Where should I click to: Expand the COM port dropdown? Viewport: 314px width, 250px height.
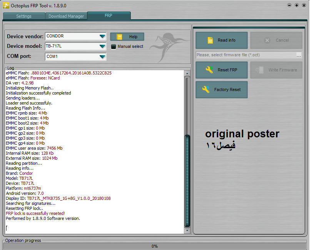click(x=102, y=57)
